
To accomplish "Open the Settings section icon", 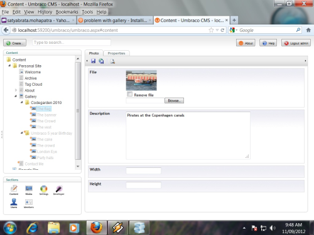I will coord(44,191).
